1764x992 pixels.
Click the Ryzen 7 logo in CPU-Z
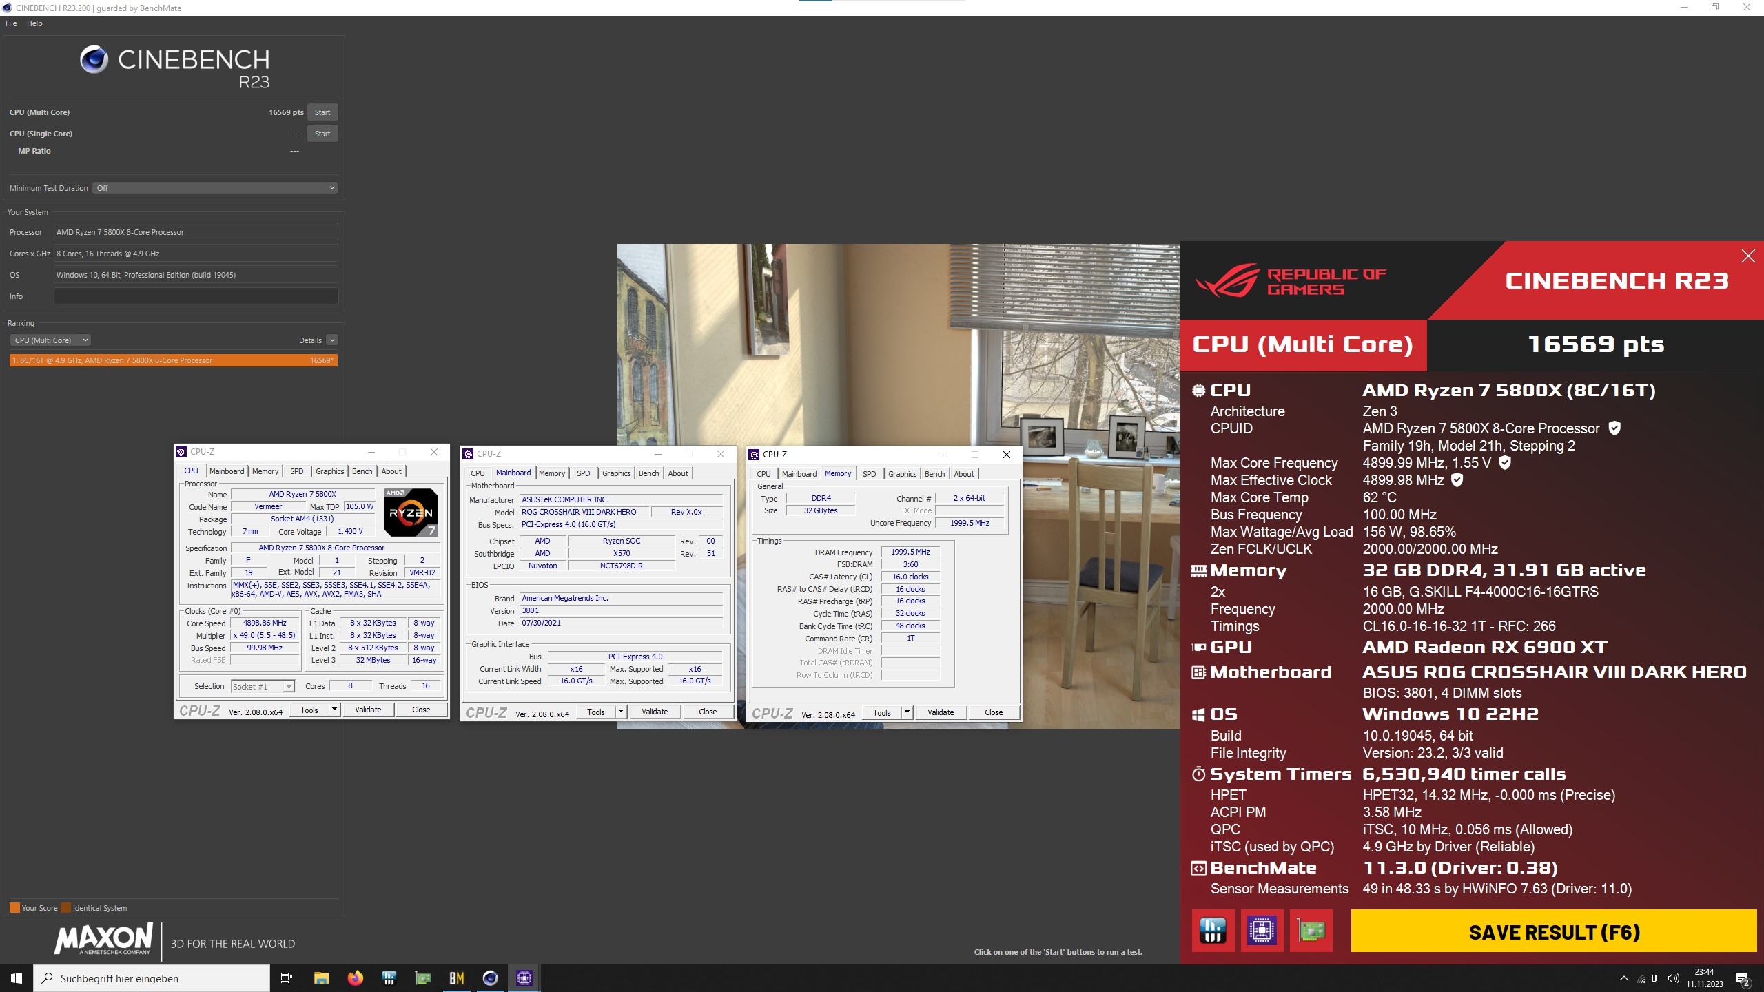(x=411, y=512)
